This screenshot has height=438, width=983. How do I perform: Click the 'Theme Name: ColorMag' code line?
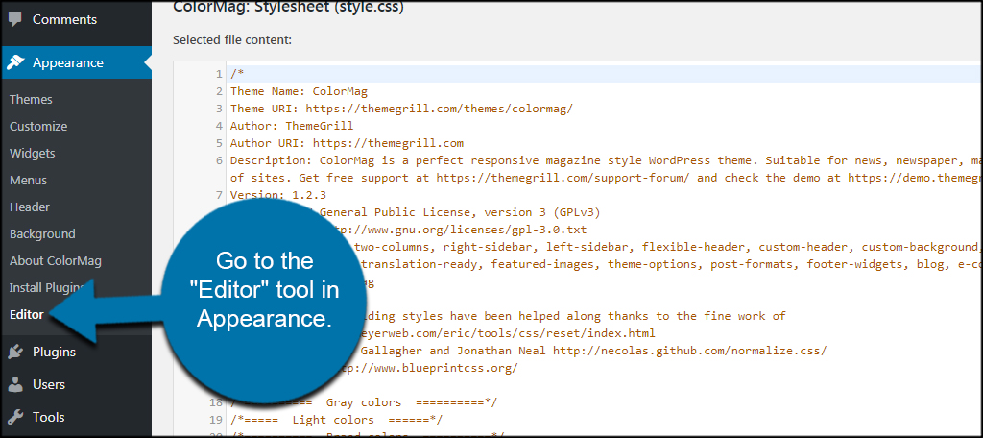[300, 91]
